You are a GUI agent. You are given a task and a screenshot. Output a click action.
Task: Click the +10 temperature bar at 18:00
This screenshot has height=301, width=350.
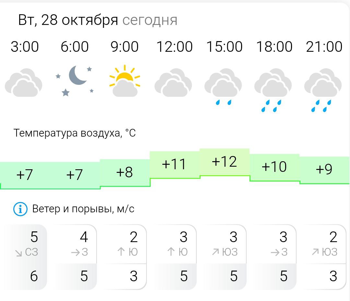point(274,167)
